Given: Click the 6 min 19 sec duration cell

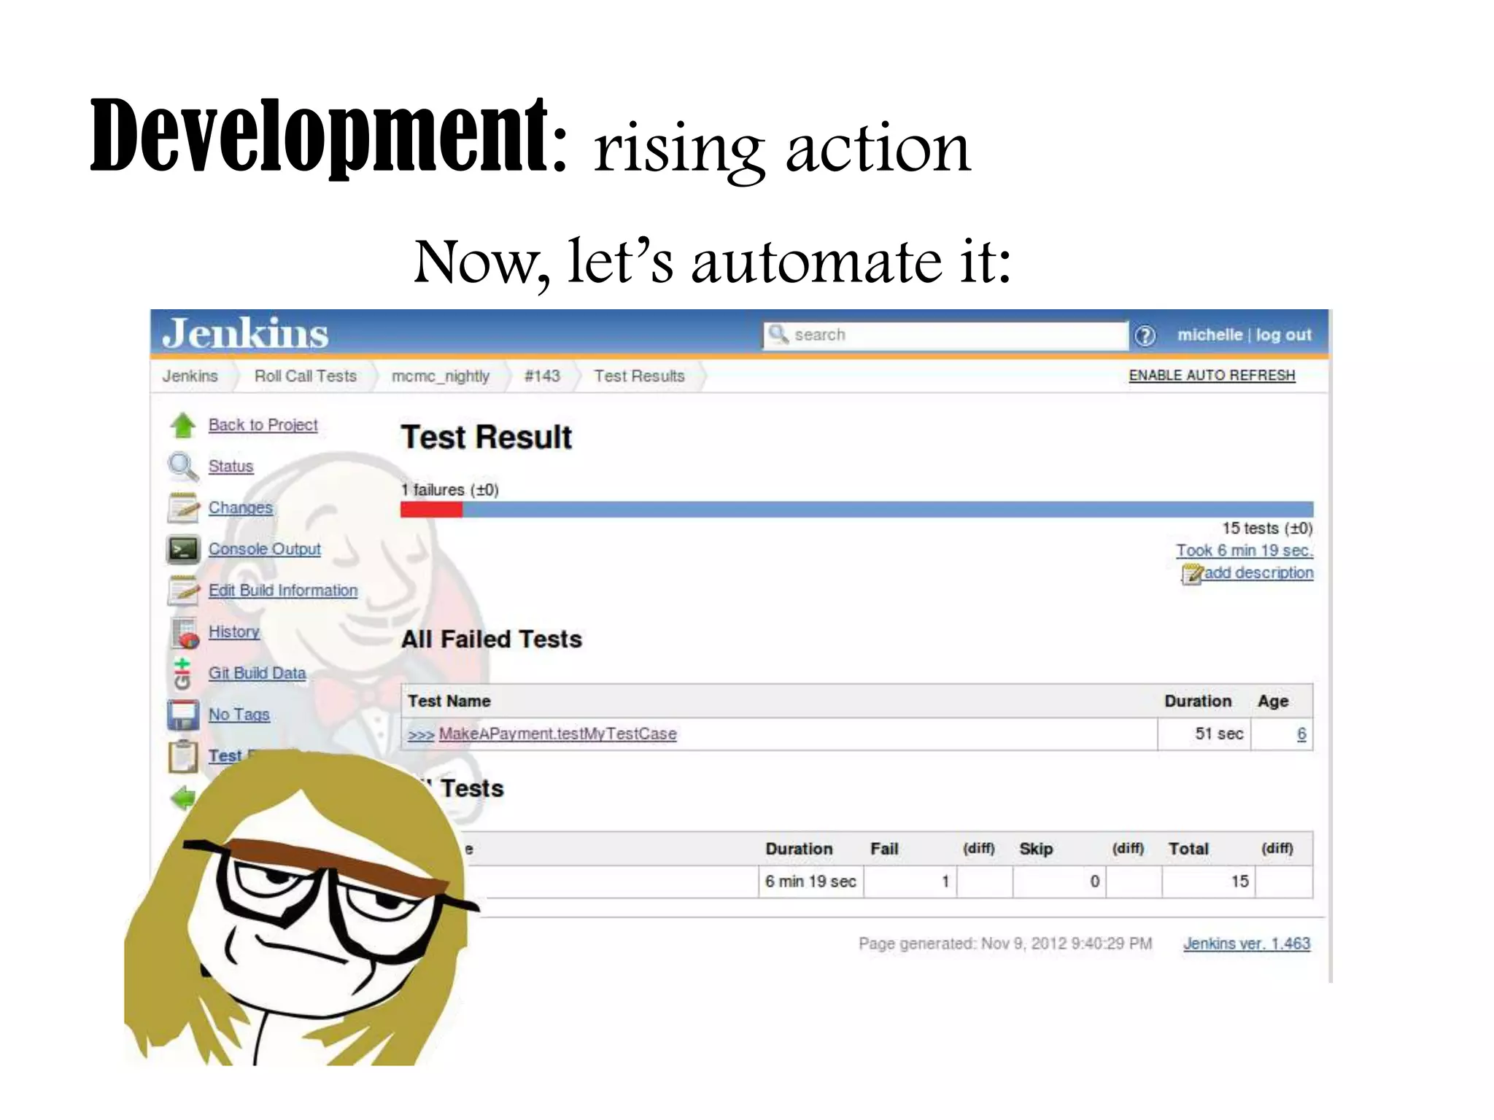Looking at the screenshot, I should pyautogui.click(x=810, y=882).
